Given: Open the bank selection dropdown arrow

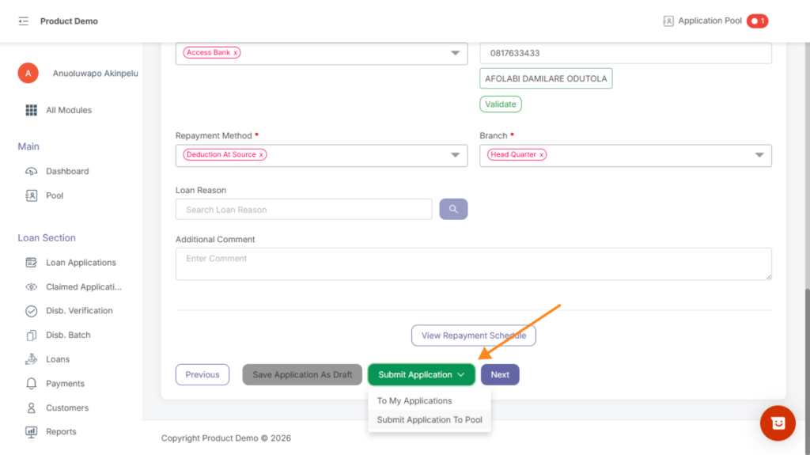Looking at the screenshot, I should [455, 53].
